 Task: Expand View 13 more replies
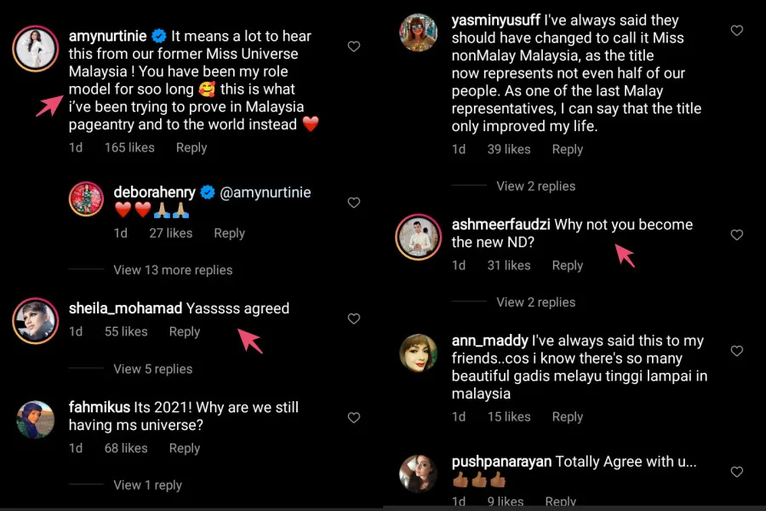pyautogui.click(x=173, y=270)
